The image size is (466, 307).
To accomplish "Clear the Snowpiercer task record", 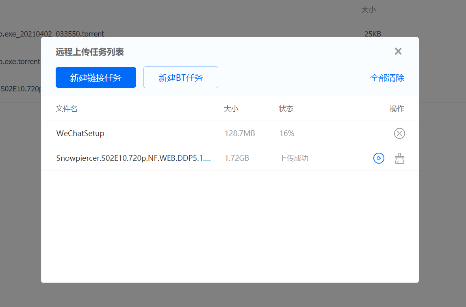I will pyautogui.click(x=399, y=158).
